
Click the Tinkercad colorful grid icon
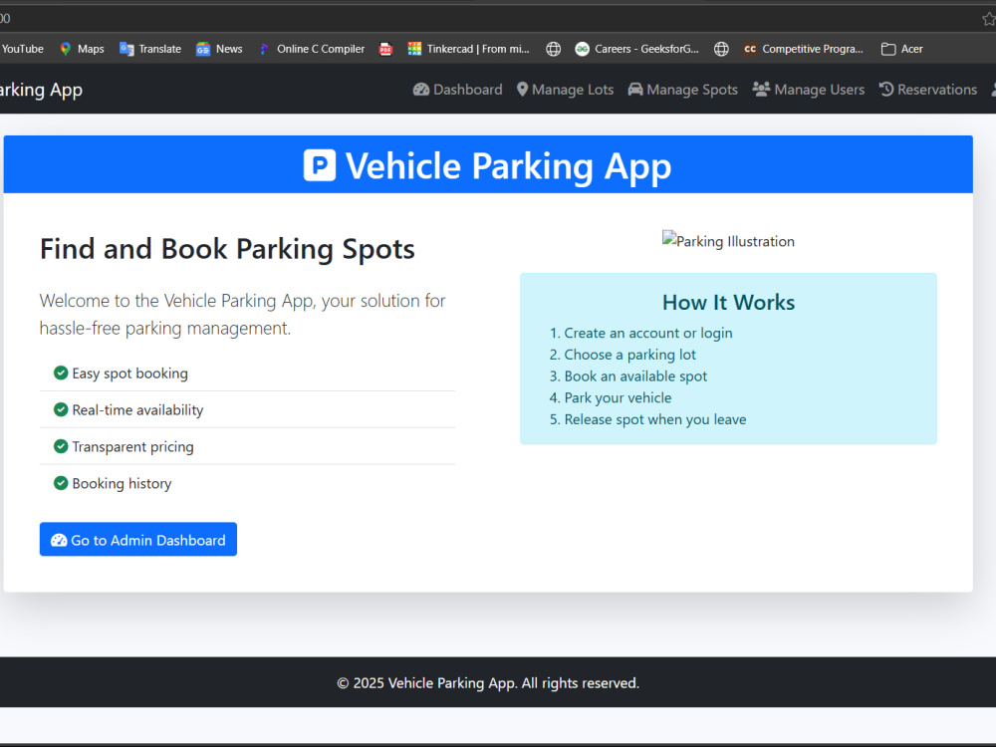coord(414,49)
